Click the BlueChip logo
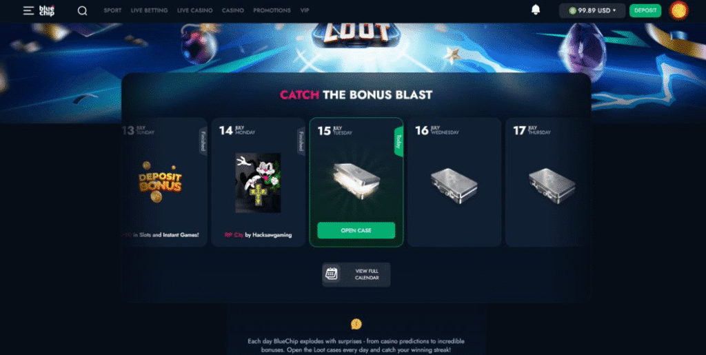Viewport: 706px width, 355px height. (47, 10)
